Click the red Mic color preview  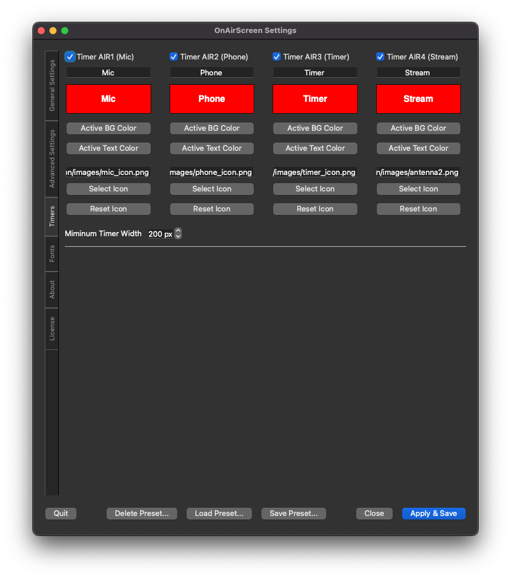108,99
